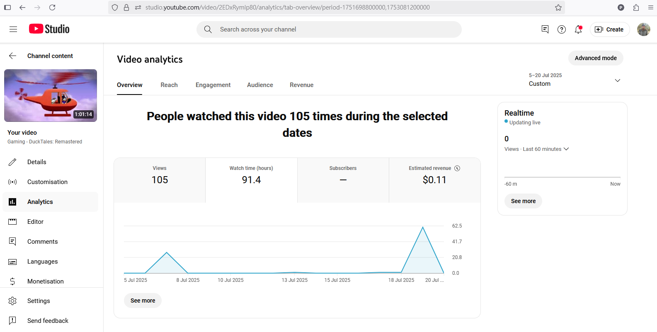
Task: Click the helicopter video thumbnail
Action: pyautogui.click(x=51, y=95)
